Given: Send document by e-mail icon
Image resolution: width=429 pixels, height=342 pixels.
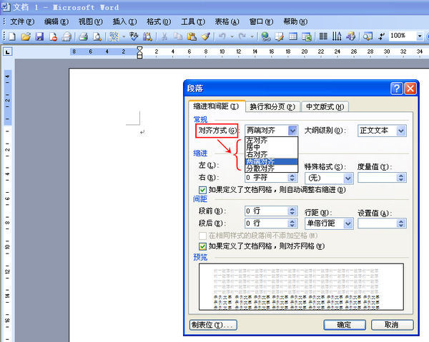Looking at the screenshot, I should point(66,36).
